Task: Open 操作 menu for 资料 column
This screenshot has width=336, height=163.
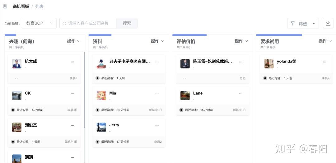Action: coord(157,41)
